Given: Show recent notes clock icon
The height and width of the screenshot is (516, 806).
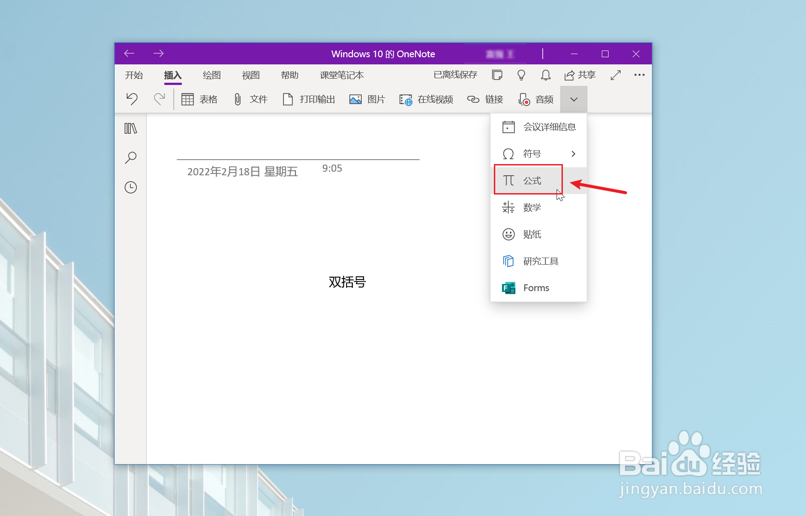Looking at the screenshot, I should click(131, 187).
